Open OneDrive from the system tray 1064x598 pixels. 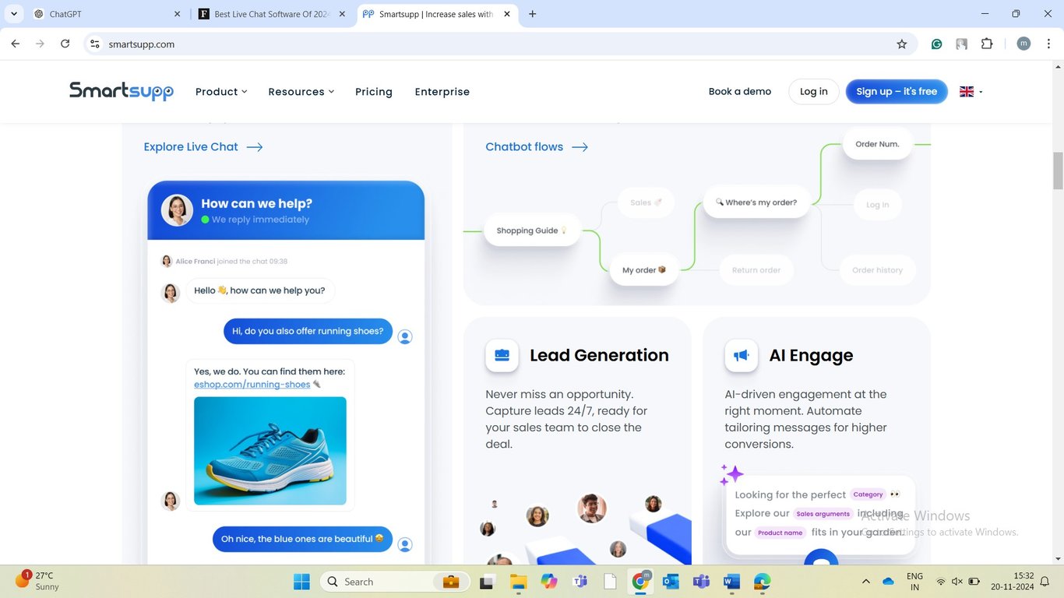coord(888,582)
